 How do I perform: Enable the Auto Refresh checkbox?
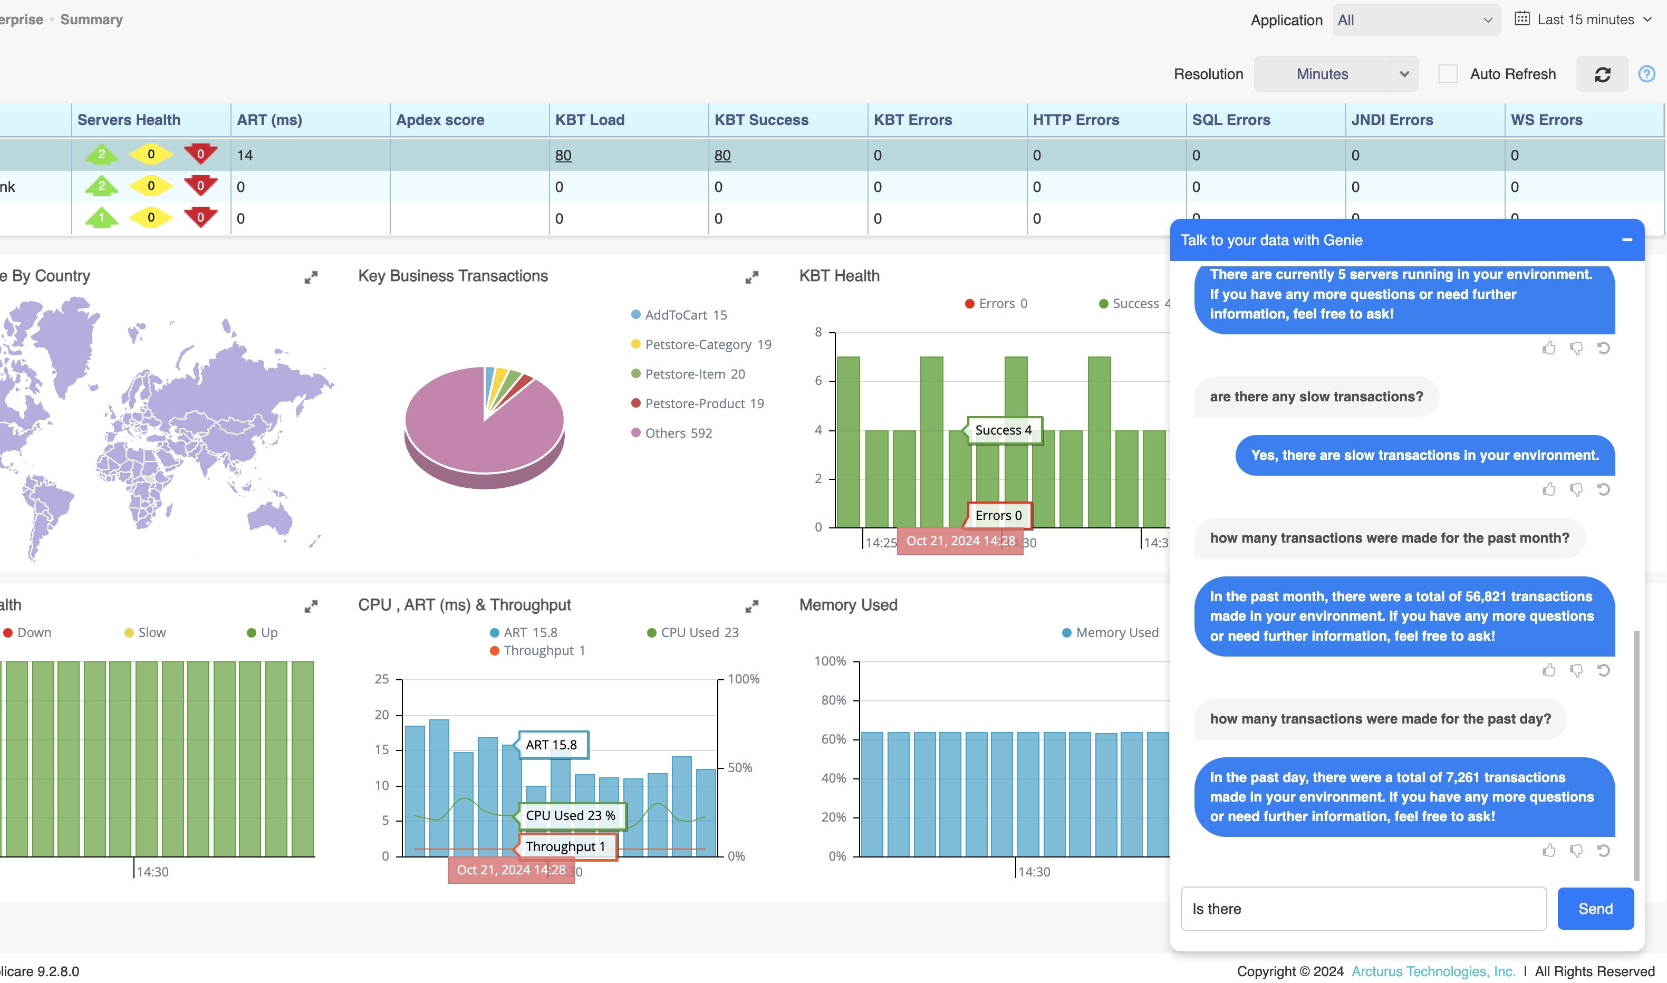click(x=1448, y=74)
